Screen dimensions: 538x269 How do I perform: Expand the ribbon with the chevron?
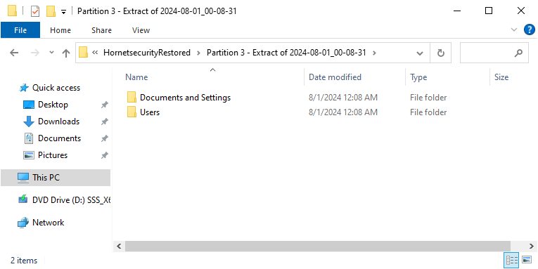514,29
